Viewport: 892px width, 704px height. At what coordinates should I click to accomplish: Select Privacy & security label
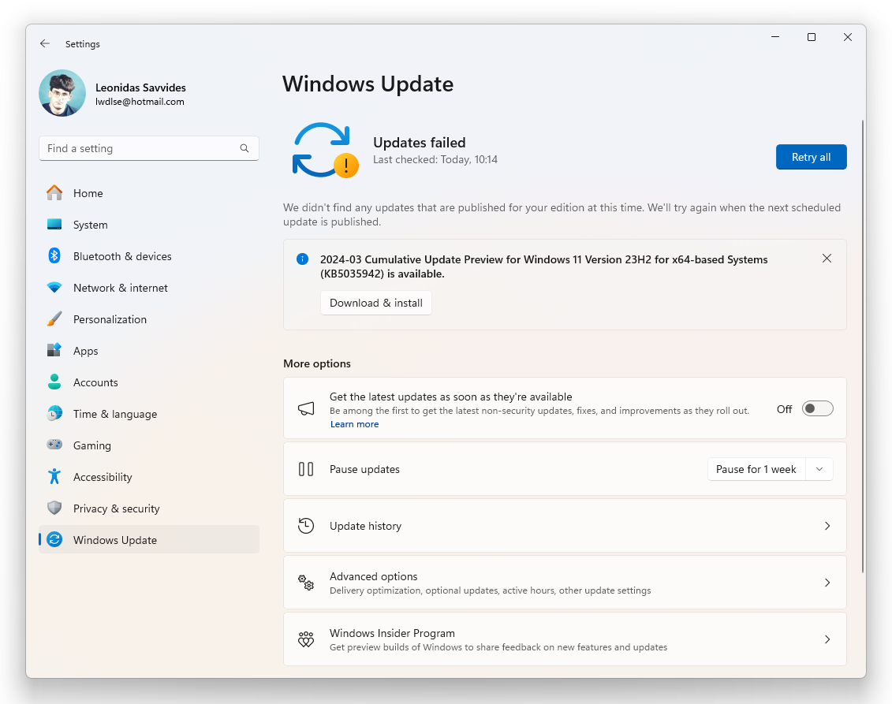[x=117, y=508]
